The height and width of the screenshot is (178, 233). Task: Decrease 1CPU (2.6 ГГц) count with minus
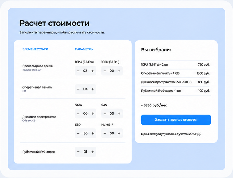coord(78,71)
